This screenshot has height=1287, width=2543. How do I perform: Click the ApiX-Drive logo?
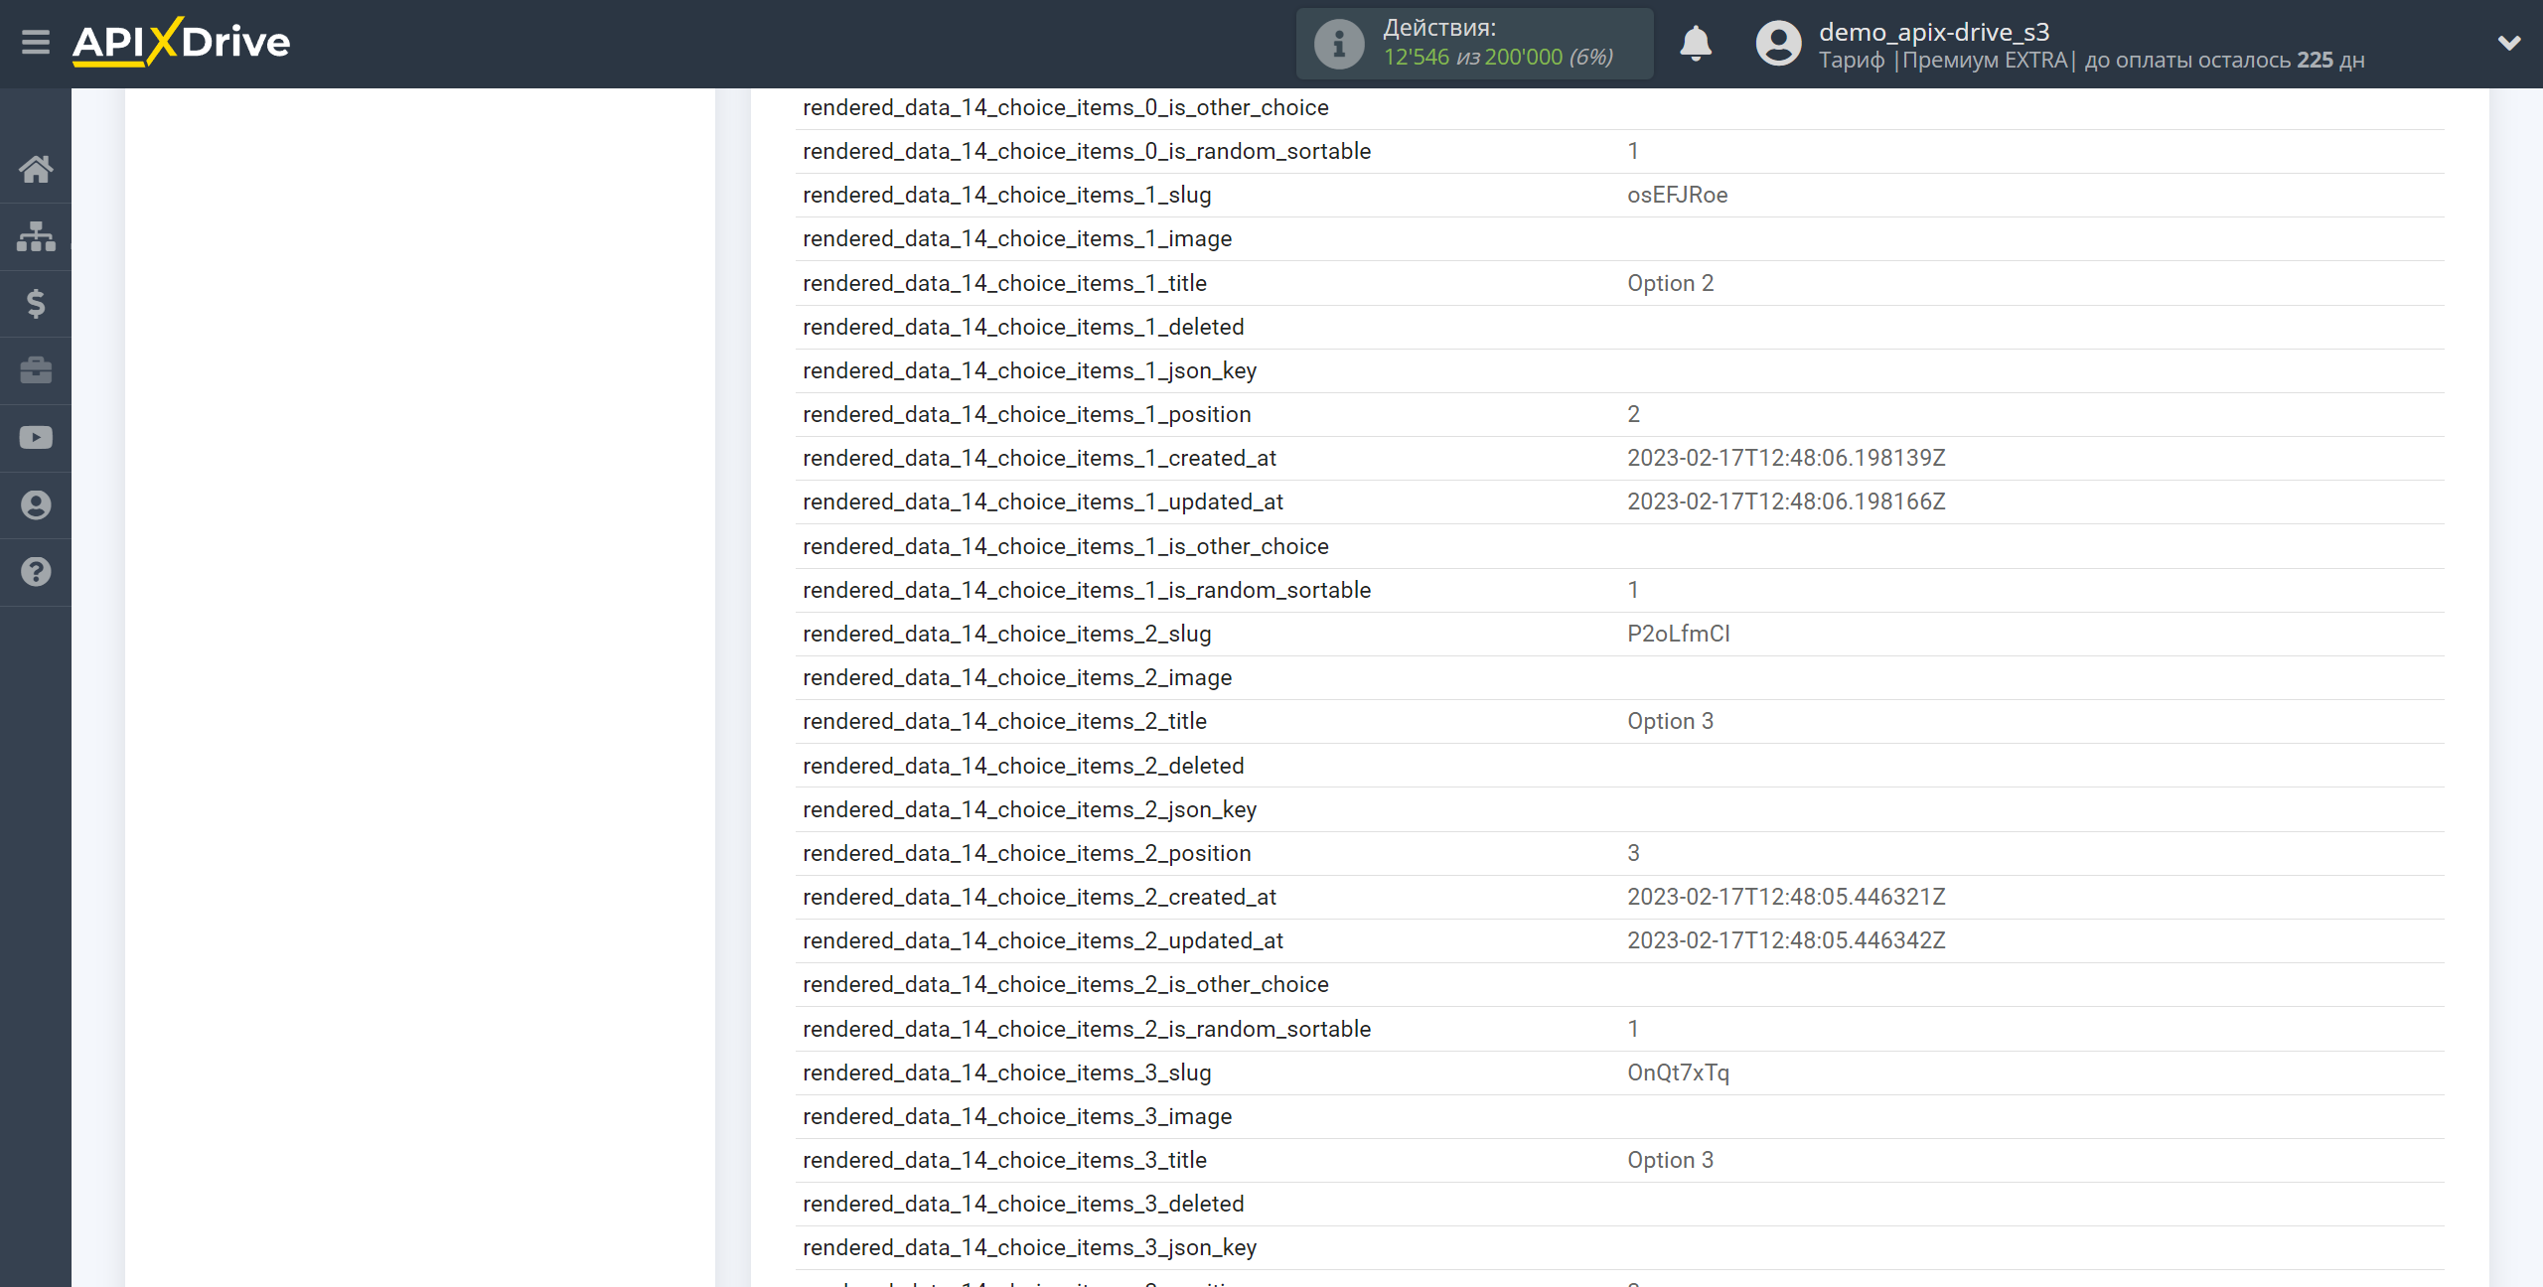point(182,43)
